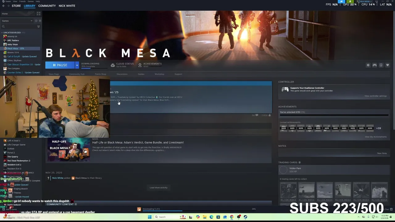Select Among Us in game list
Viewport: 395px width, 222px height.
(x=12, y=36)
